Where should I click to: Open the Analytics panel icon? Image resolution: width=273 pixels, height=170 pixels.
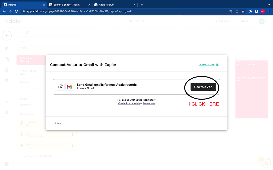click(6, 101)
